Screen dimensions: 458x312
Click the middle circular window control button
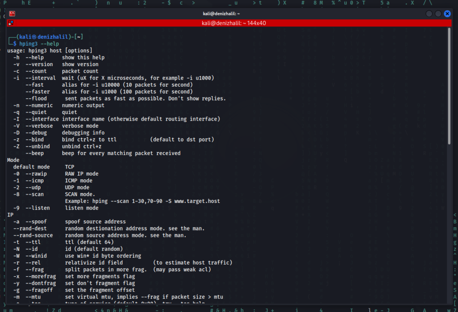point(438,13)
